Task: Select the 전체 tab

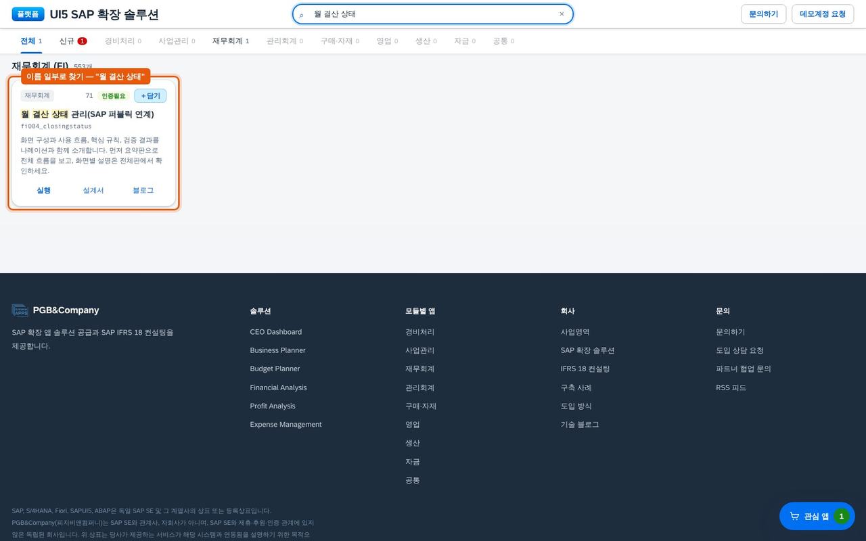Action: coord(31,41)
